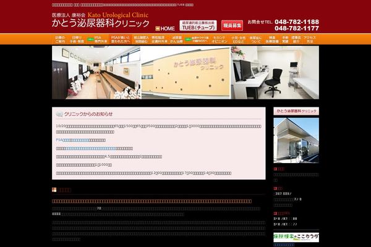The height and width of the screenshot is (247, 371).
Task: Open the 日帰り手術・検査 menu item
Action: click(x=77, y=40)
